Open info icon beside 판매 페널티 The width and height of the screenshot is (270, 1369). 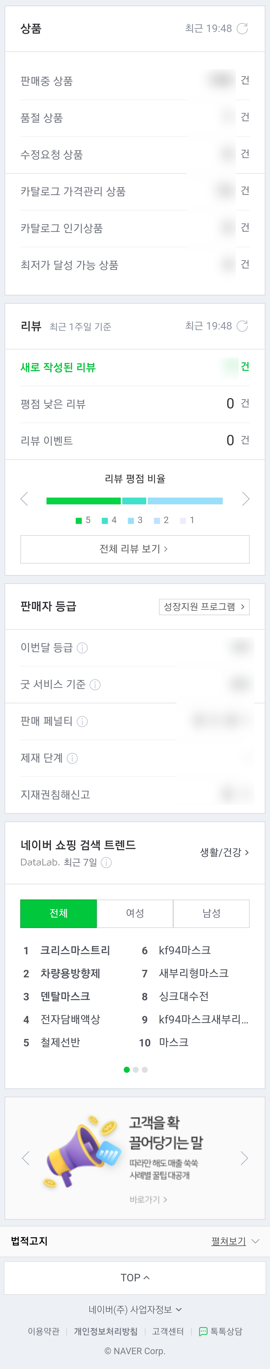[x=82, y=721]
